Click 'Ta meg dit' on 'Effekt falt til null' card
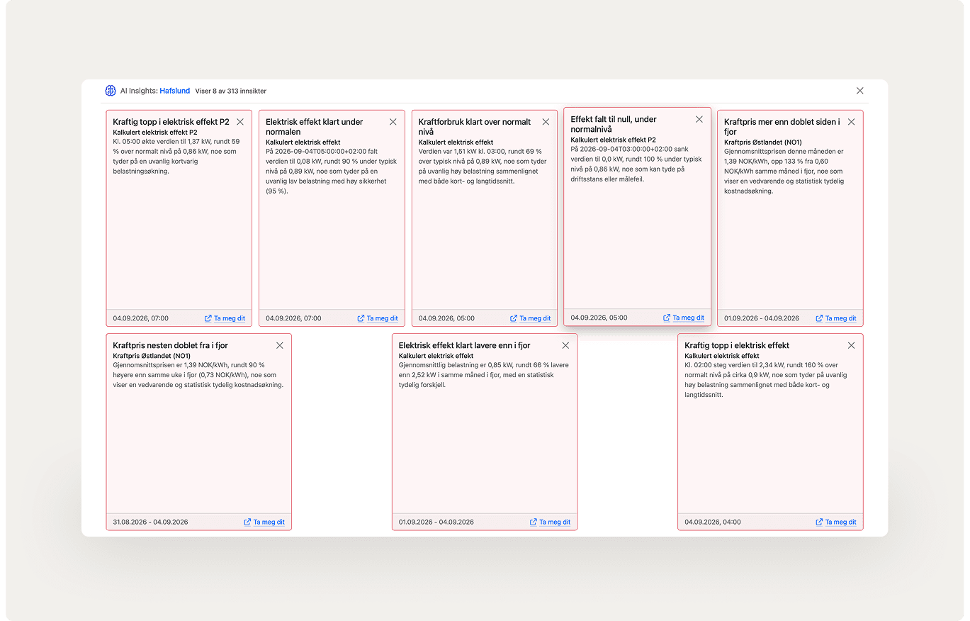 684,318
